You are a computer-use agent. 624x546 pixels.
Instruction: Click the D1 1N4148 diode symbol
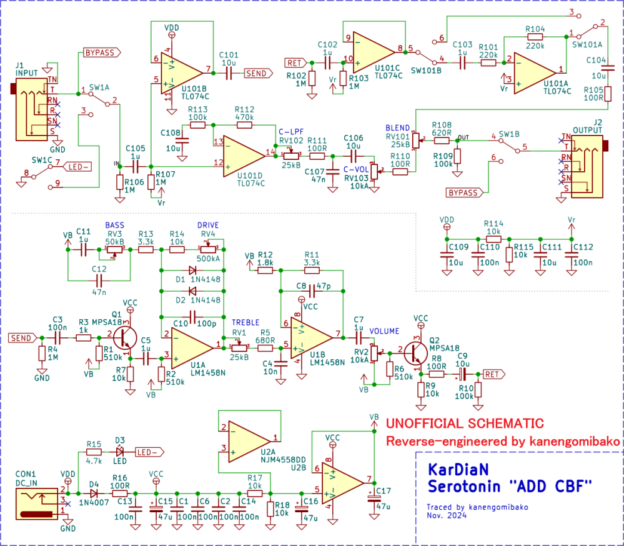coord(193,271)
